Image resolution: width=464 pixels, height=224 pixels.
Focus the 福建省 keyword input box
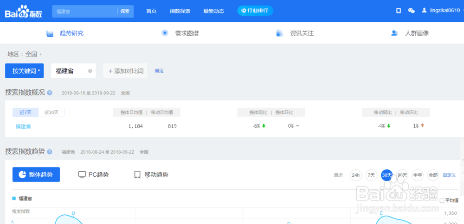(x=73, y=71)
